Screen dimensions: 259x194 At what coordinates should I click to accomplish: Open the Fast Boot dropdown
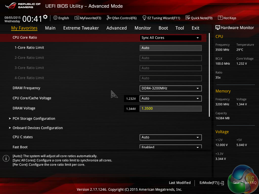tap(170, 147)
